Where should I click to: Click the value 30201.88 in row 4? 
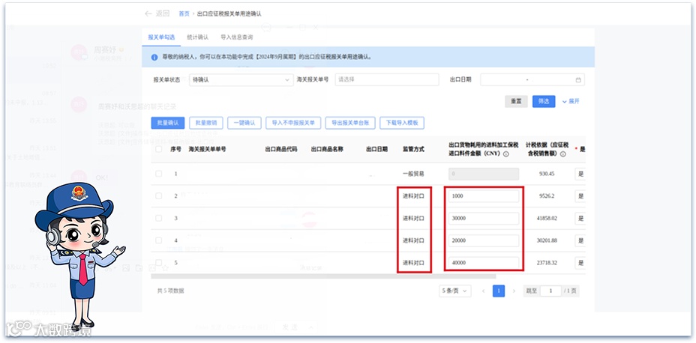[x=547, y=240]
